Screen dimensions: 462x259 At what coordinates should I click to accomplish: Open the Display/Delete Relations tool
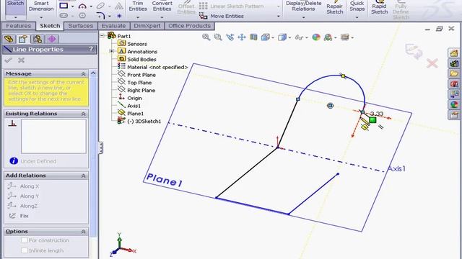click(303, 7)
